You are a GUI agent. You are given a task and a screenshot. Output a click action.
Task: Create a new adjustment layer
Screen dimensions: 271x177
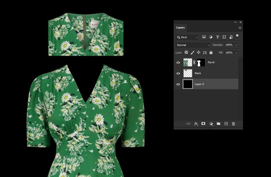(x=211, y=123)
